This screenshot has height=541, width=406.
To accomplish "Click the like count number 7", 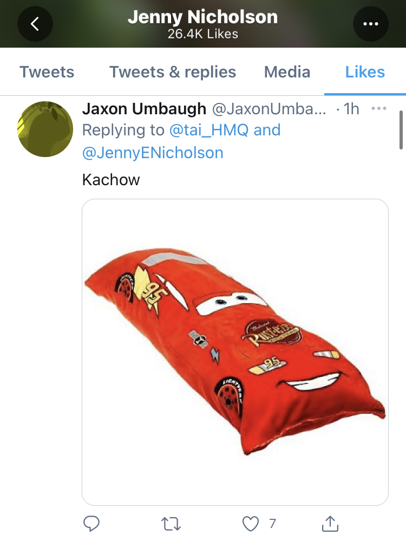I will [272, 524].
